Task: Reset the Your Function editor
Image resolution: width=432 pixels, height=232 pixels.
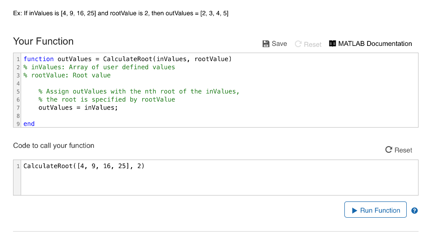Action: [308, 44]
